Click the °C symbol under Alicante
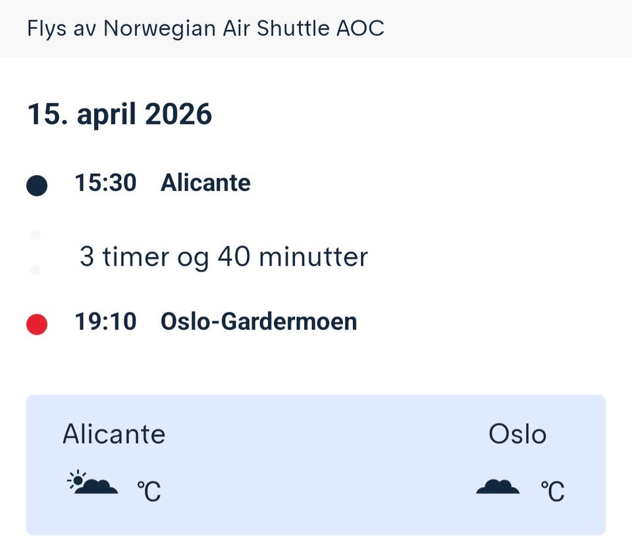Viewport: 632px width, 556px height. (149, 491)
